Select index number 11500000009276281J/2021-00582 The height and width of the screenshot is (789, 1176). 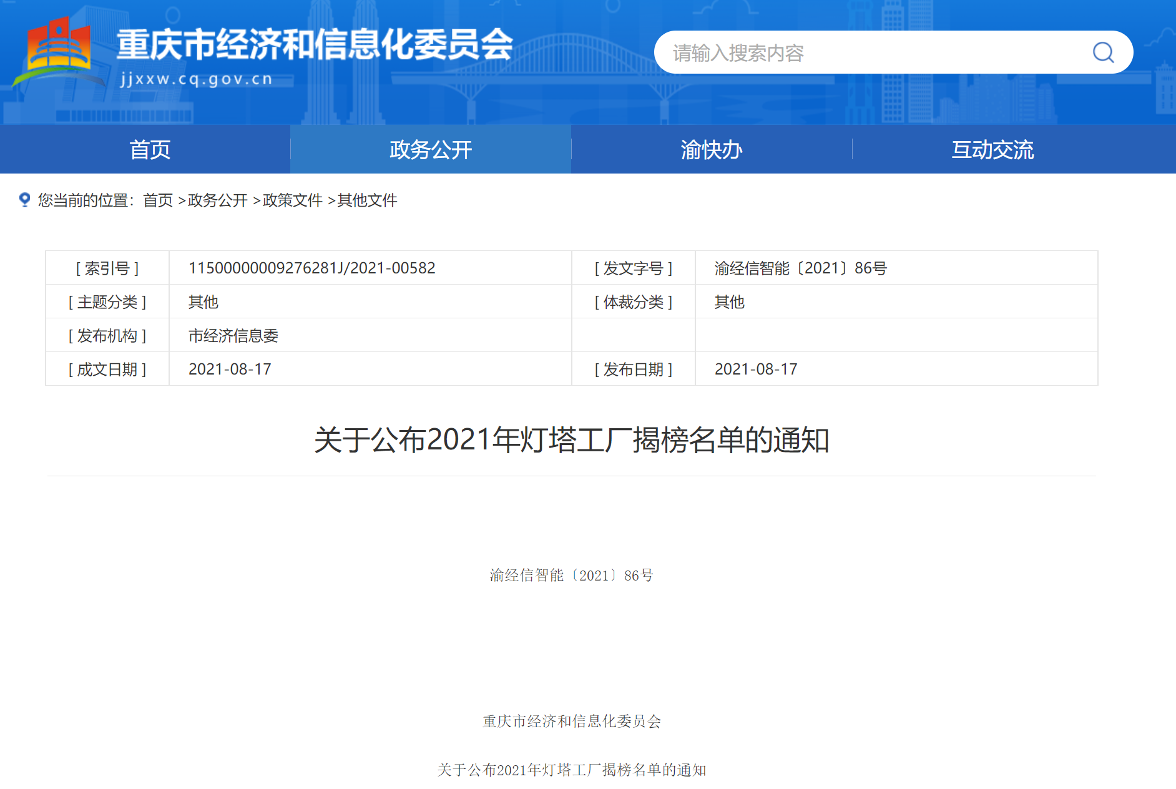point(312,268)
